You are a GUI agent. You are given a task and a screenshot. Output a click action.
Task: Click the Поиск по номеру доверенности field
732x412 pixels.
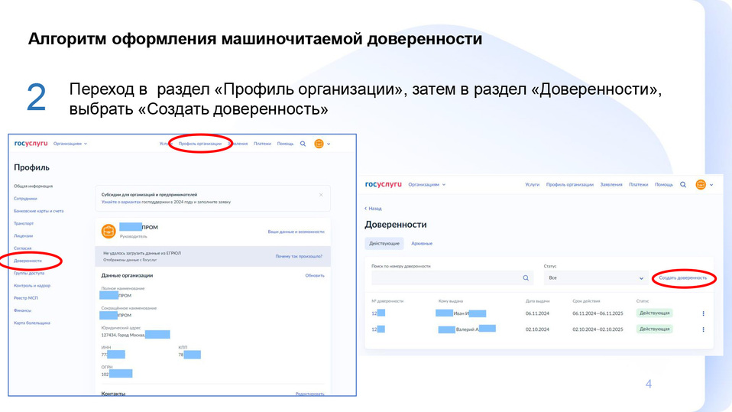point(443,278)
